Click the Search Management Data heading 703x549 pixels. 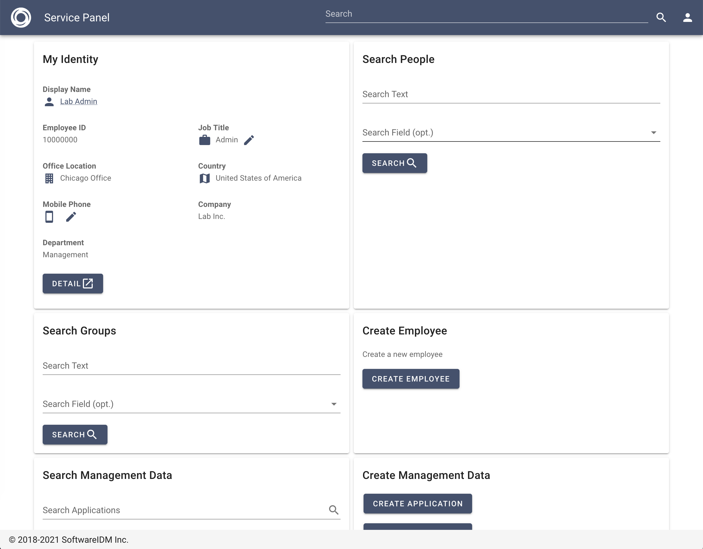pos(108,475)
